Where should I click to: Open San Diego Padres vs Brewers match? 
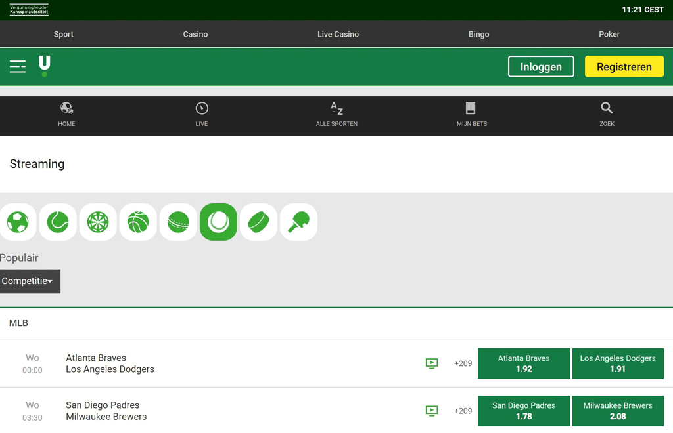click(106, 411)
